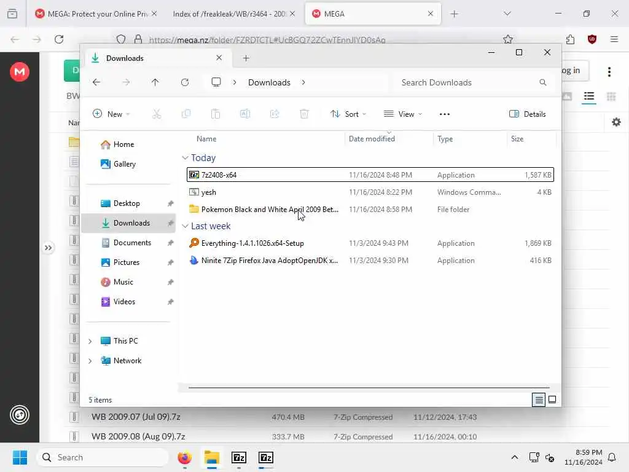This screenshot has width=629, height=472.
Task: Open the Windows Start menu
Action: click(20, 457)
